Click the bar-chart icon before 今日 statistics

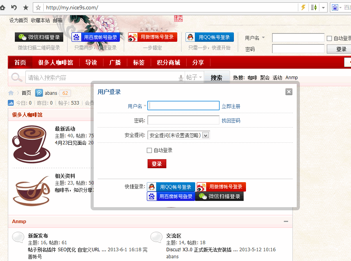[x=11, y=103]
